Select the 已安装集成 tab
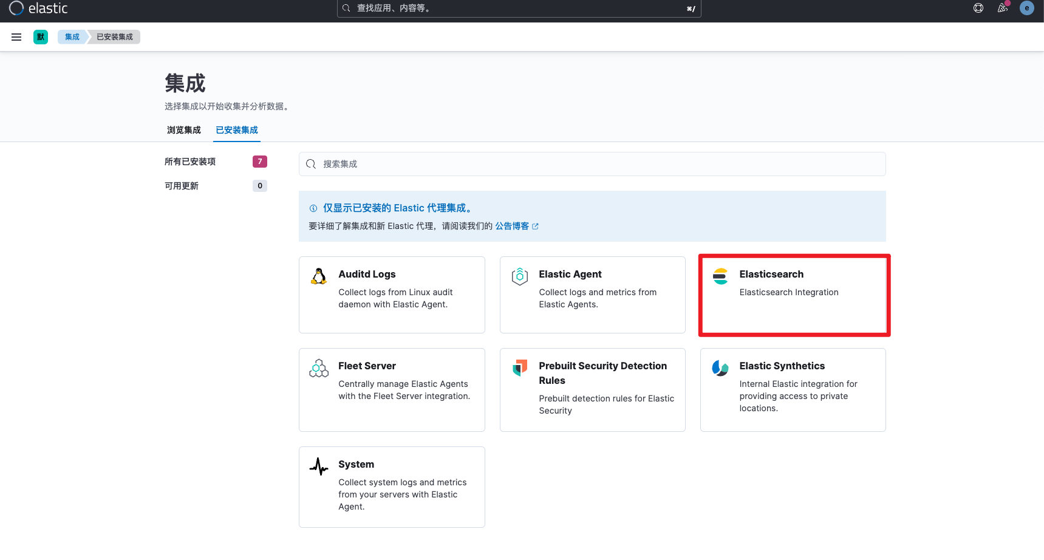Viewport: 1044px width, 560px height. 237,130
